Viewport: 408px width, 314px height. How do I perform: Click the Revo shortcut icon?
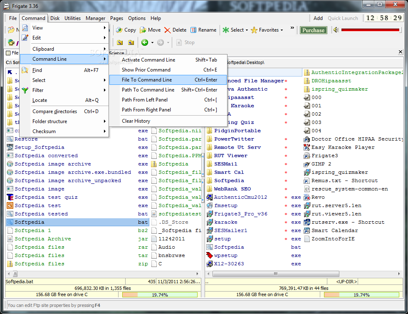tap(307, 197)
